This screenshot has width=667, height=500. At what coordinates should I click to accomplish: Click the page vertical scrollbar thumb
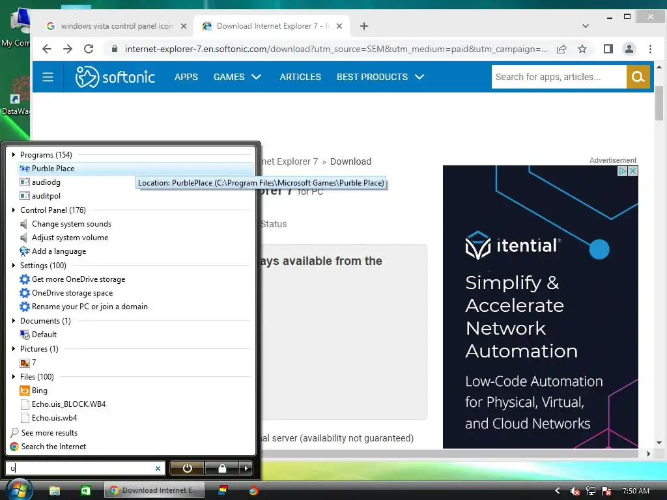pos(659,103)
